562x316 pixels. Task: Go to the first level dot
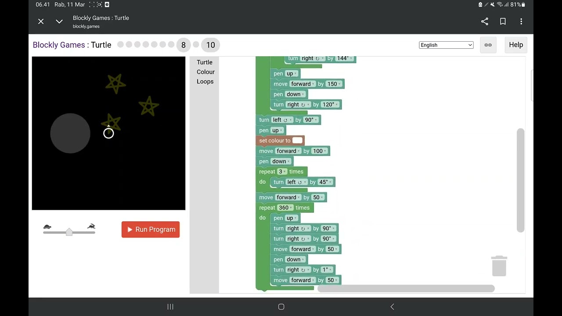point(120,45)
